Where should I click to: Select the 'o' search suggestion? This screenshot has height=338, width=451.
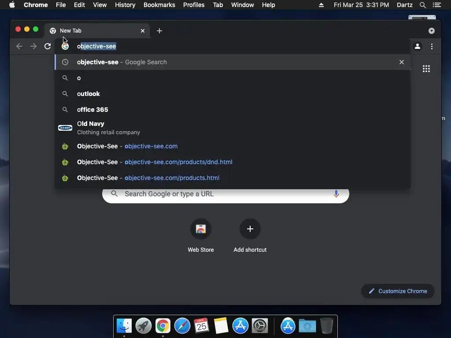233,78
